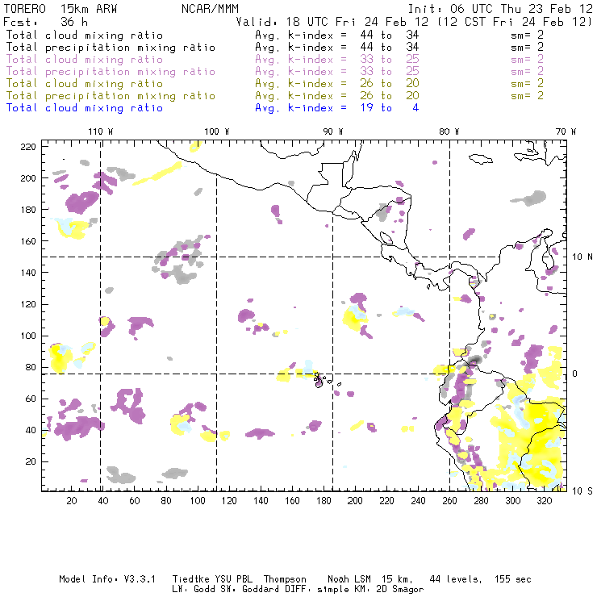This screenshot has height=597, width=597.
Task: Click the 10 S latitude label
Action: [x=583, y=491]
